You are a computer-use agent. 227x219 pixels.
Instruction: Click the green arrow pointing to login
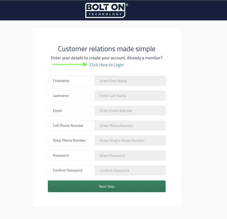[70, 64]
